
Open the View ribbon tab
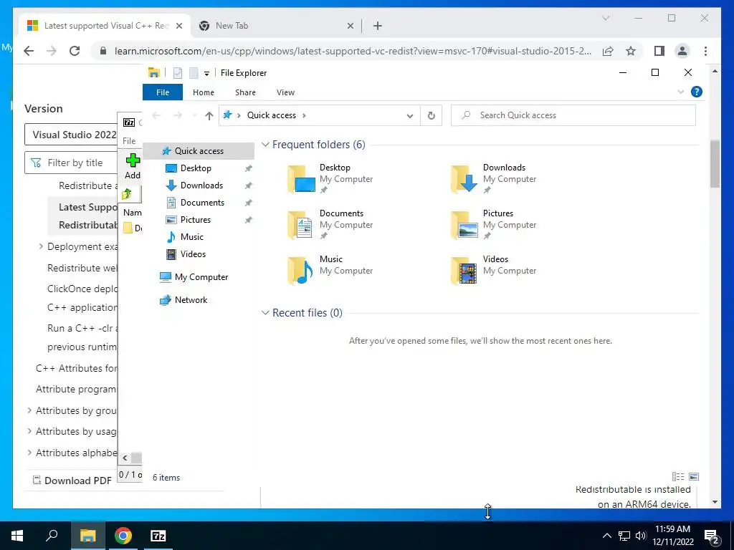point(285,92)
